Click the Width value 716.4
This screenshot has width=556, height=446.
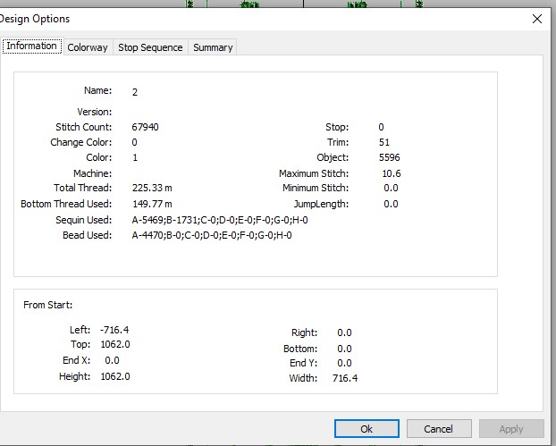coord(345,378)
